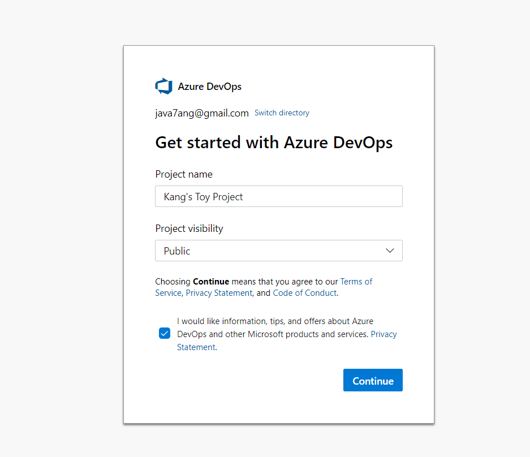The image size is (530, 457).
Task: Uncheck the information and offers checkbox
Action: [x=165, y=333]
